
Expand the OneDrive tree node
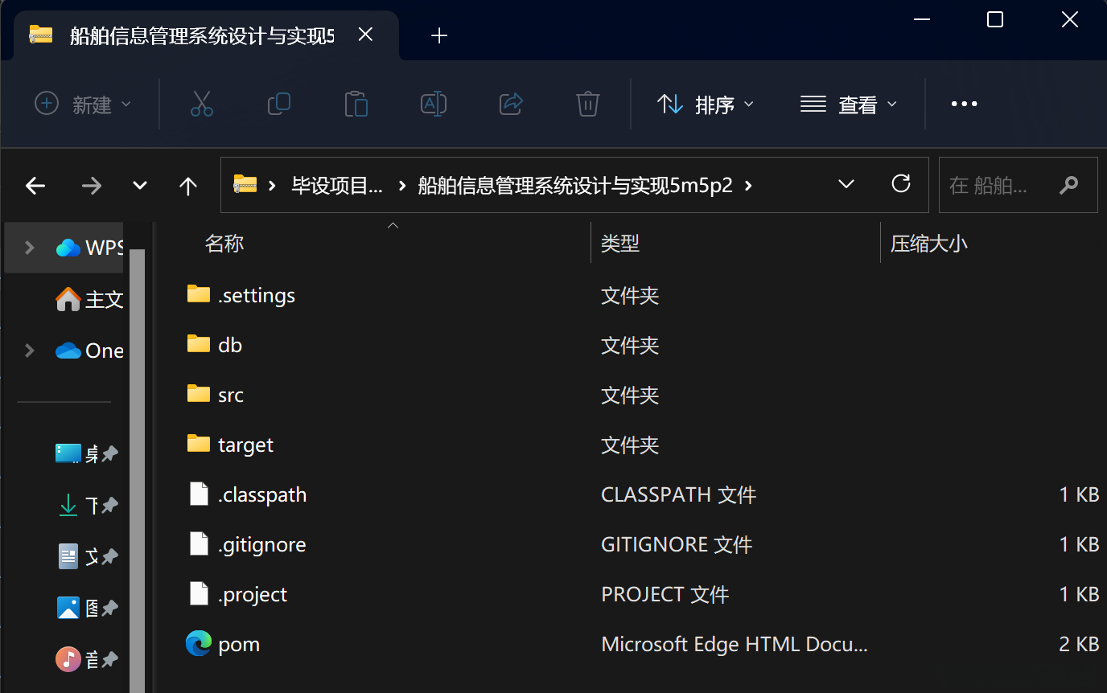click(30, 351)
